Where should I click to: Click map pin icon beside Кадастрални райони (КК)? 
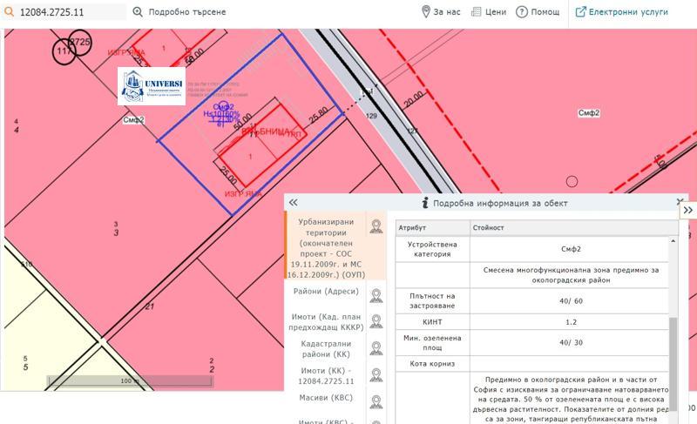376,348
